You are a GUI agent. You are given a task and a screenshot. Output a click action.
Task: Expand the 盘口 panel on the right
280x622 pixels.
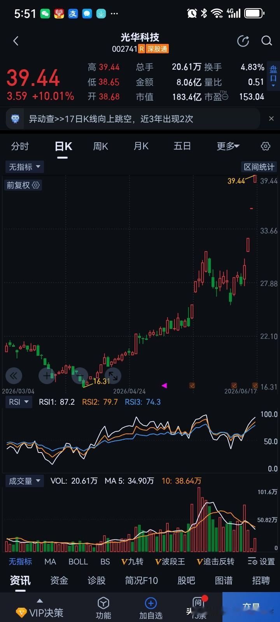[273, 76]
